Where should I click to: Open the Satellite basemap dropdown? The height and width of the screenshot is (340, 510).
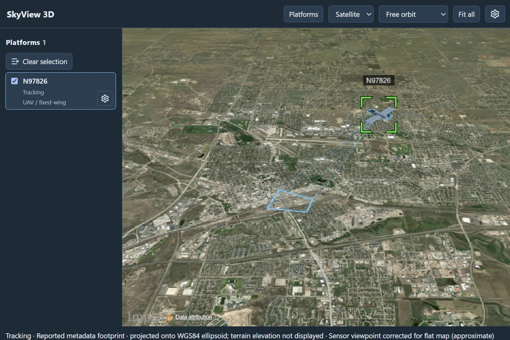tap(351, 14)
